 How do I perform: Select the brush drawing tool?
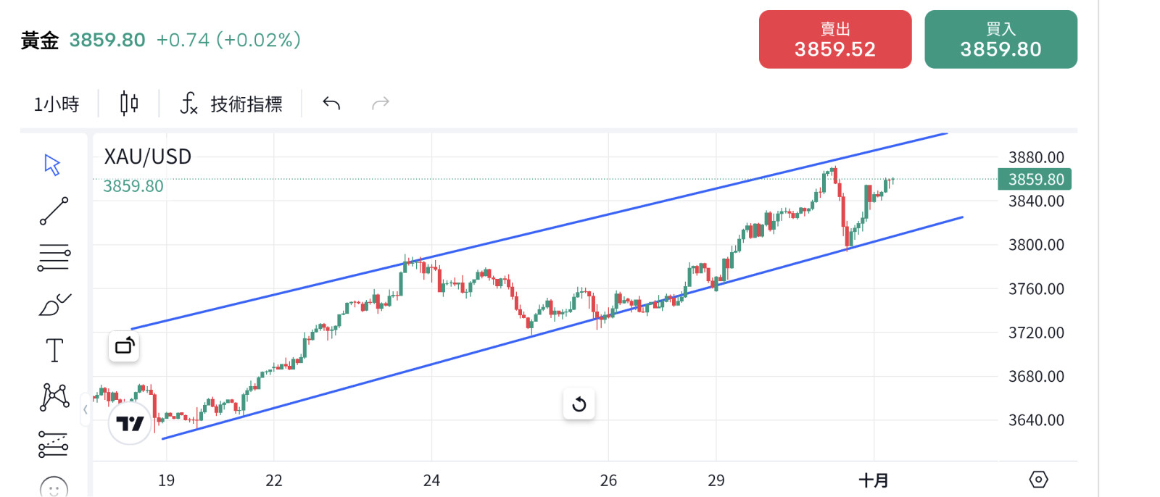coord(54,304)
